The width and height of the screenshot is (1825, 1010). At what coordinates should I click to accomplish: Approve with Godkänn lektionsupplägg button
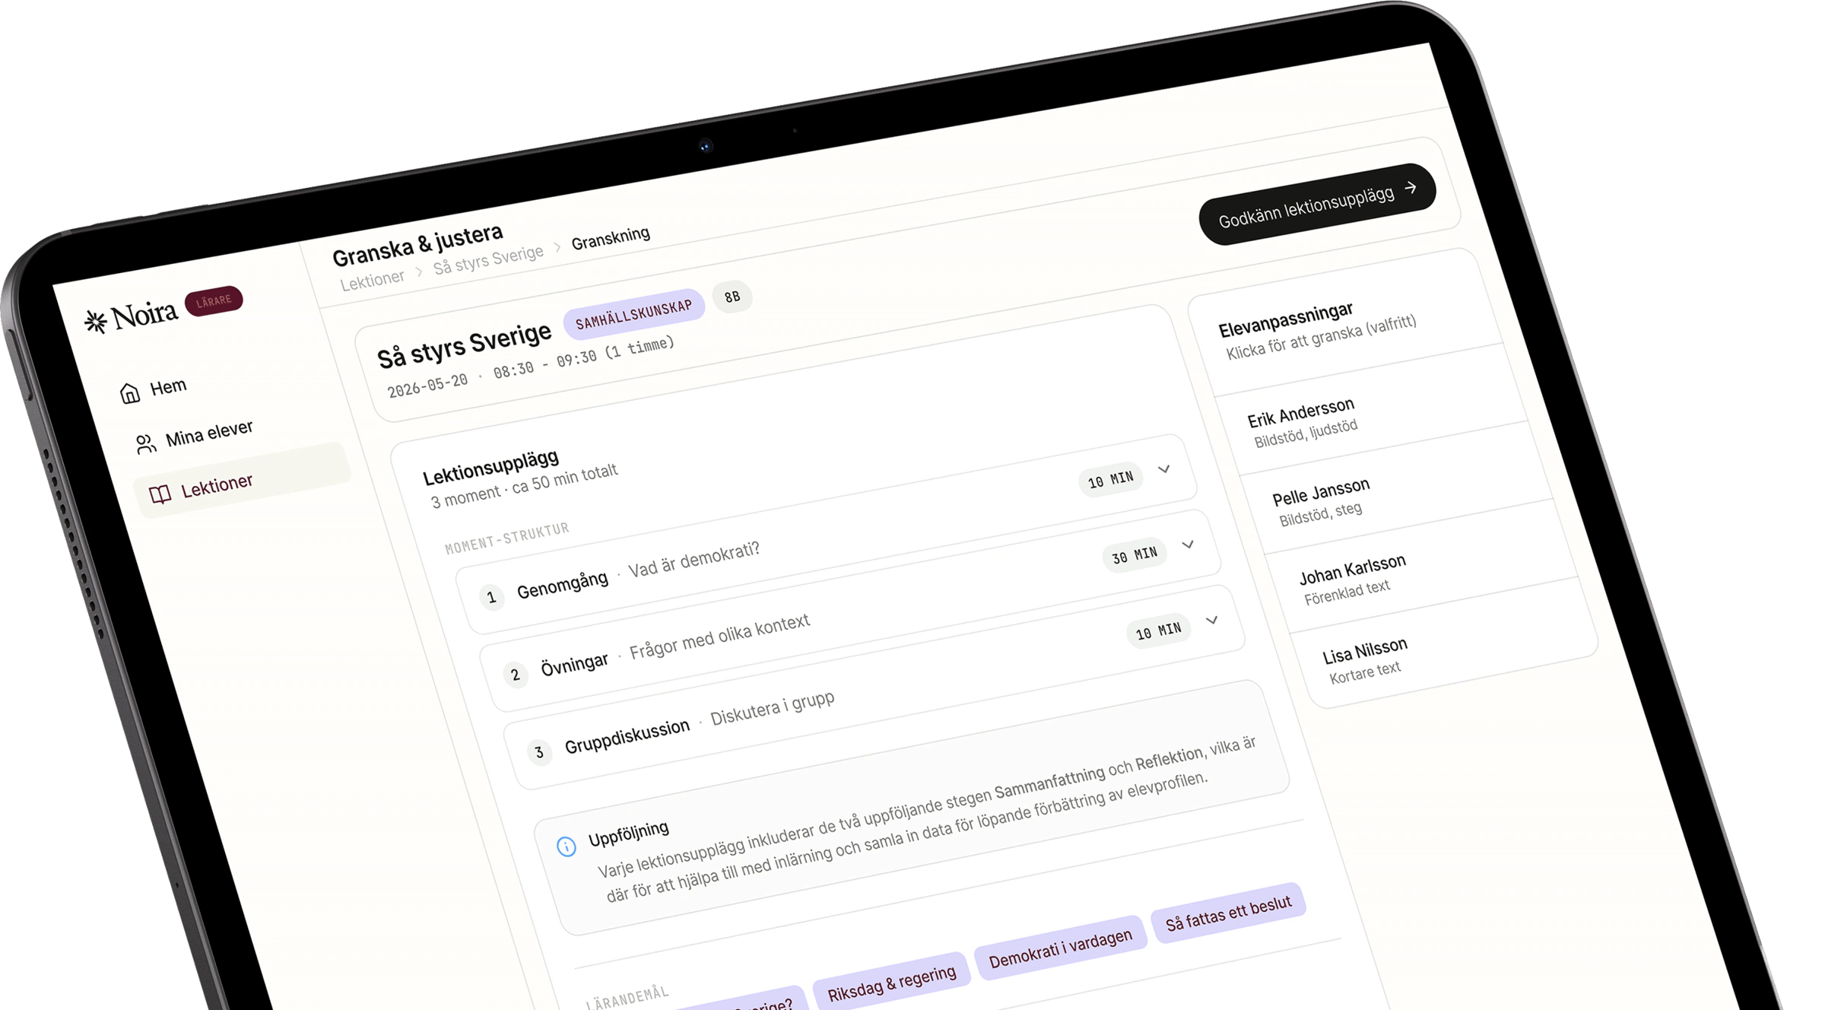tap(1318, 204)
